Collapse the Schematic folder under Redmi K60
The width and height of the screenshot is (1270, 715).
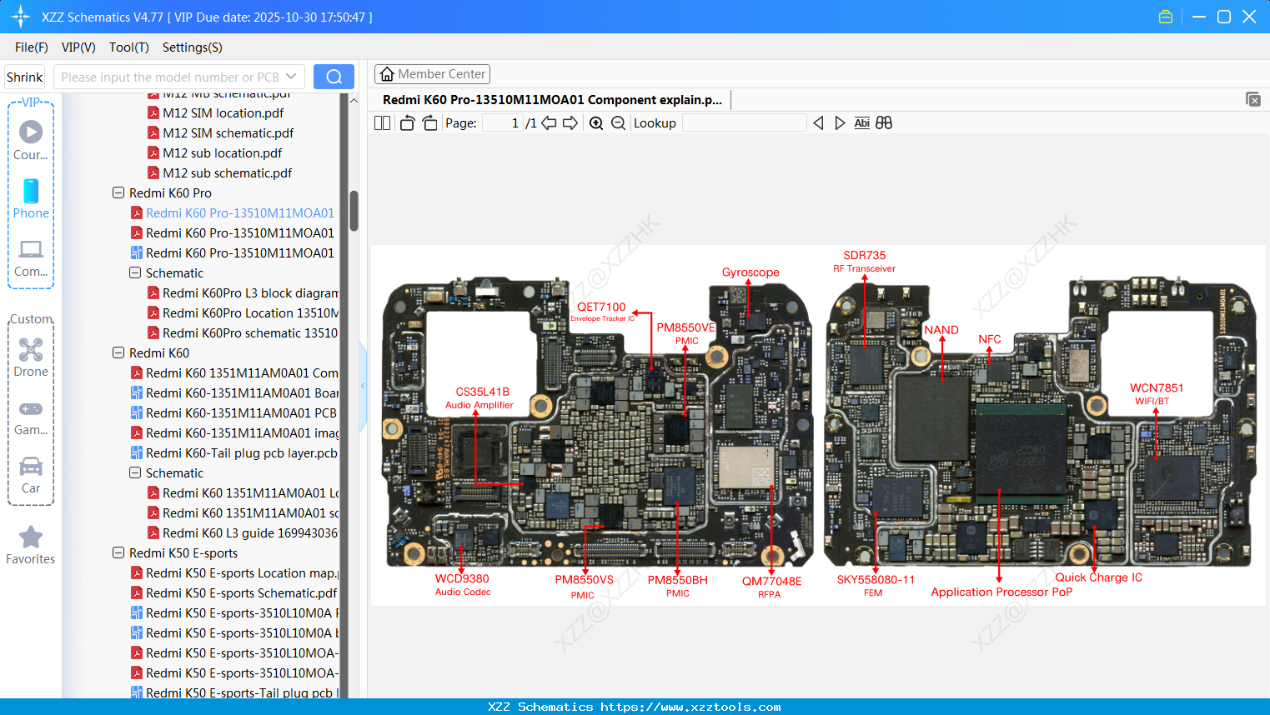134,472
